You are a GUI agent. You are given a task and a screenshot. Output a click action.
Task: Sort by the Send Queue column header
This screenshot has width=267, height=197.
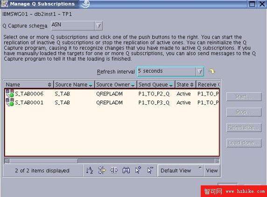156,84
